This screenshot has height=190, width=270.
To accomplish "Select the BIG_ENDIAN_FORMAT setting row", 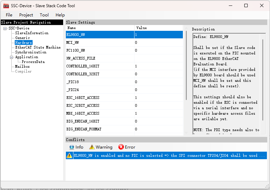I will point(124,129).
